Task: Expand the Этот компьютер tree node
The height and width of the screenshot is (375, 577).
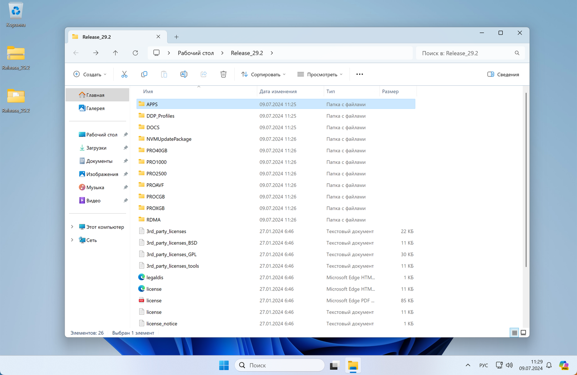Action: [x=72, y=227]
